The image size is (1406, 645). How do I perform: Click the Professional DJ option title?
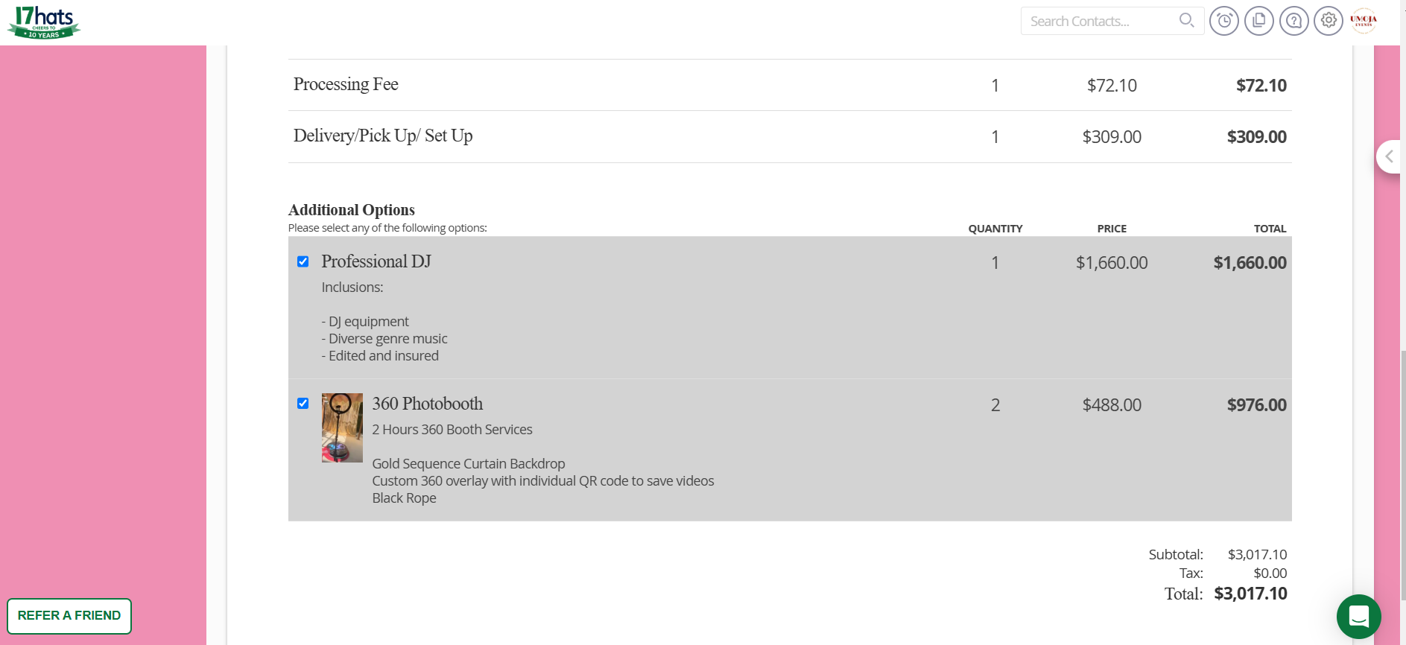pos(376,261)
